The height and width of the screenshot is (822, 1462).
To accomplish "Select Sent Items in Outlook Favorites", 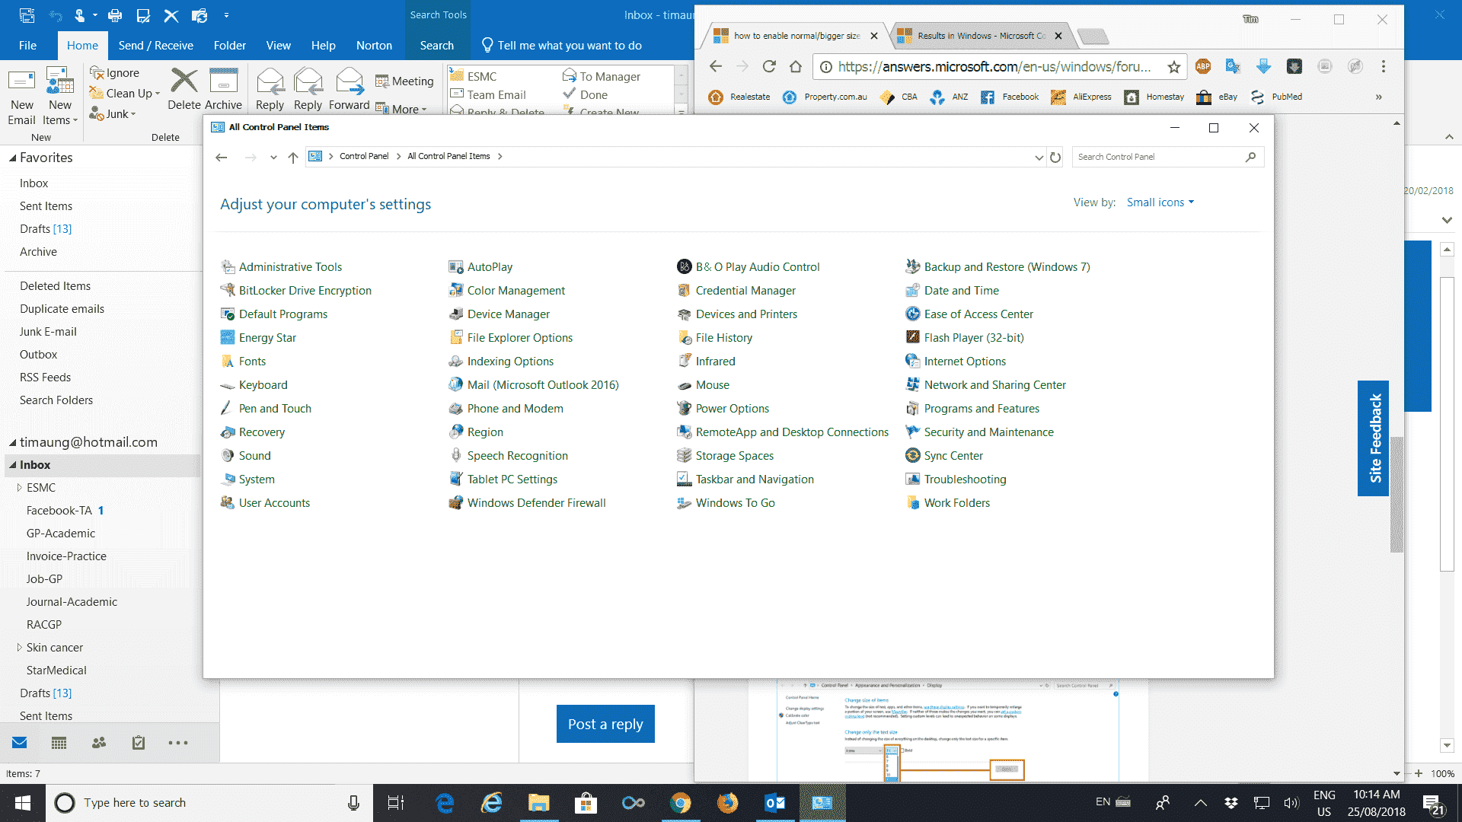I will click(x=46, y=206).
